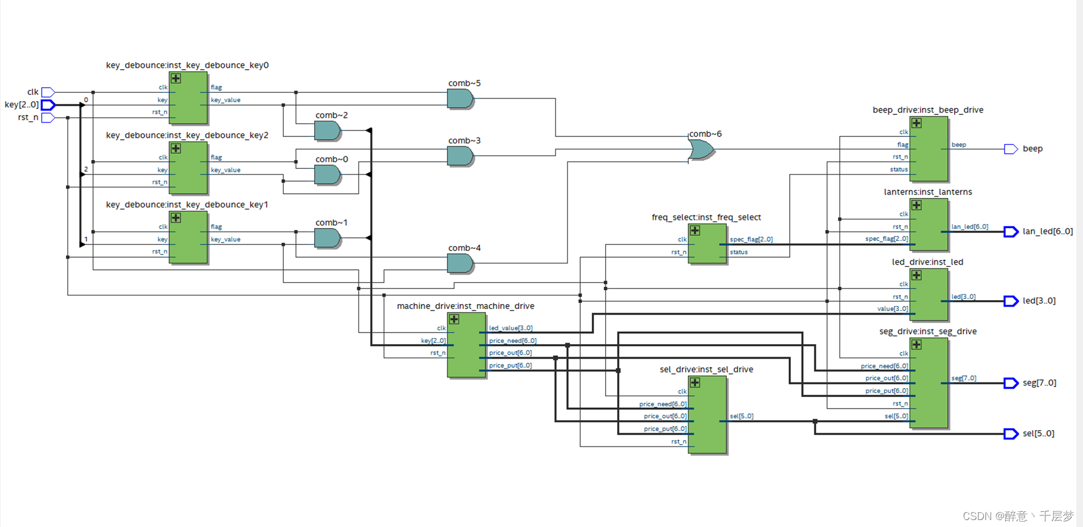Select the lanterns instance block
This screenshot has height=527, width=1083.
[929, 225]
